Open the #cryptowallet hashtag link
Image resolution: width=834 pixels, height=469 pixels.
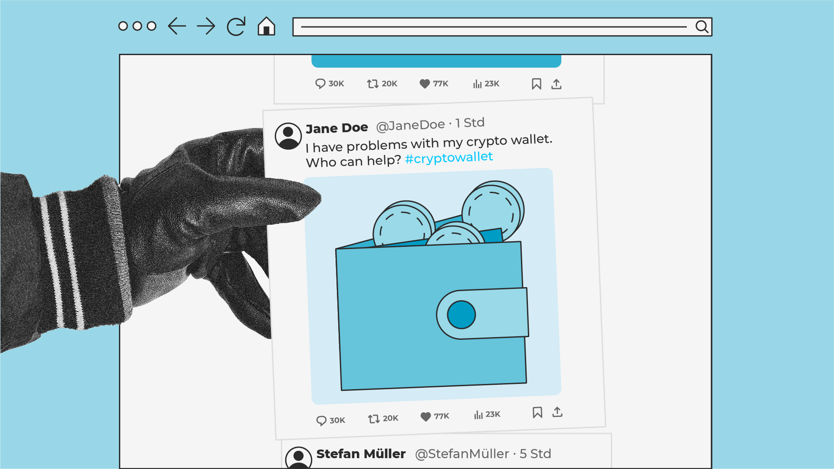point(448,157)
